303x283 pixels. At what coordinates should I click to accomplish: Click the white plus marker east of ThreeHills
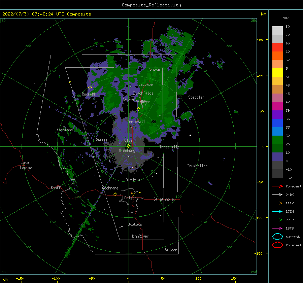[190, 135]
